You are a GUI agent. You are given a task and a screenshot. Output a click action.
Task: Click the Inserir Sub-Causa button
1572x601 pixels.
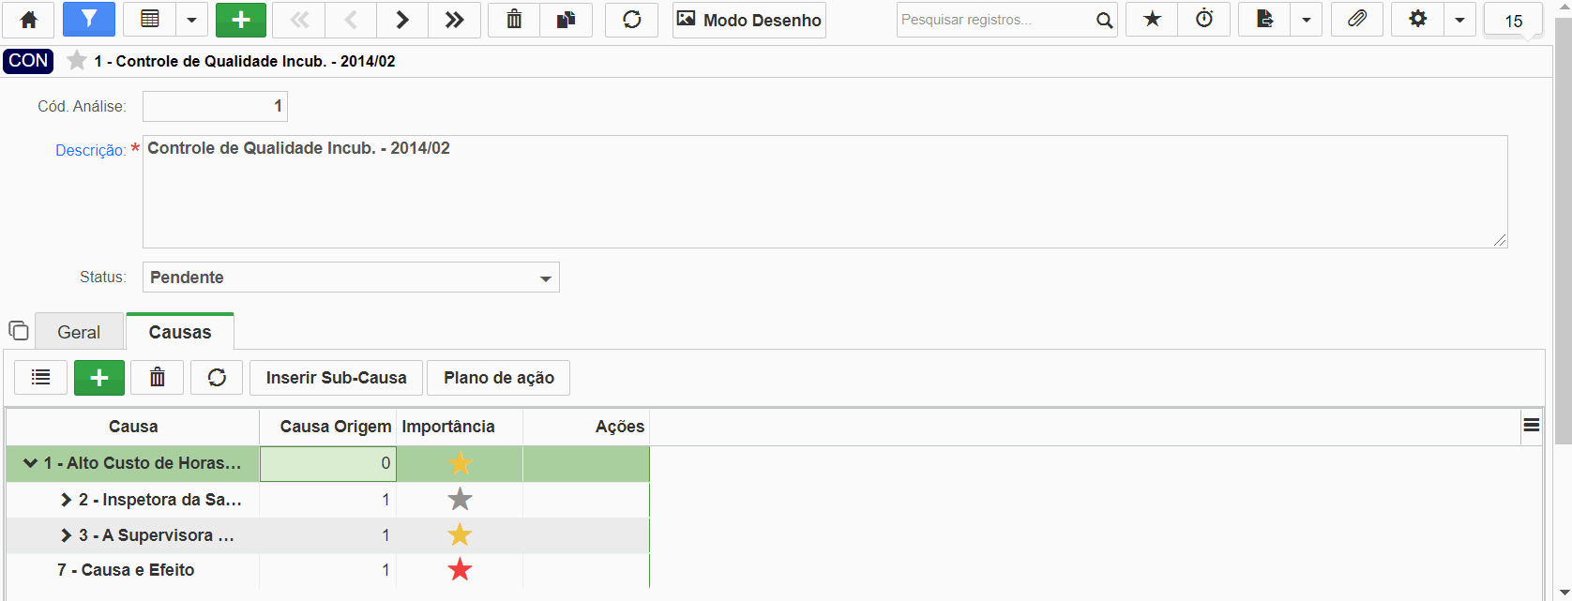(336, 378)
